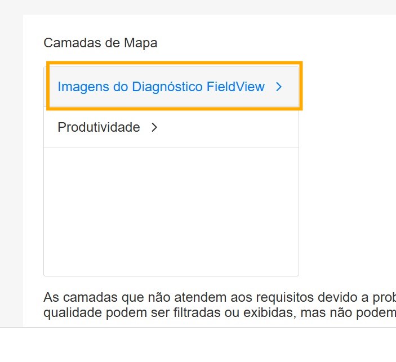The width and height of the screenshot is (396, 362).
Task: Click the paragraph starting with 'As camadas'
Action: [x=220, y=305]
